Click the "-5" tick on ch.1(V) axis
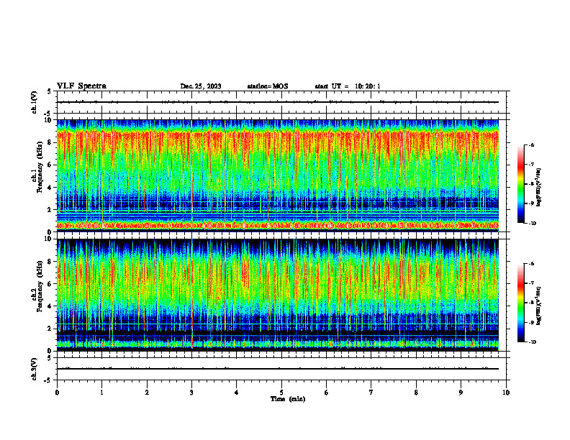The height and width of the screenshot is (440, 570). pos(48,114)
